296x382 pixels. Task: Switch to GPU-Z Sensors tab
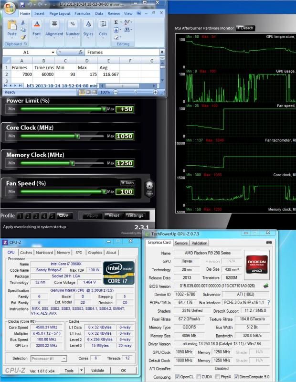181,243
